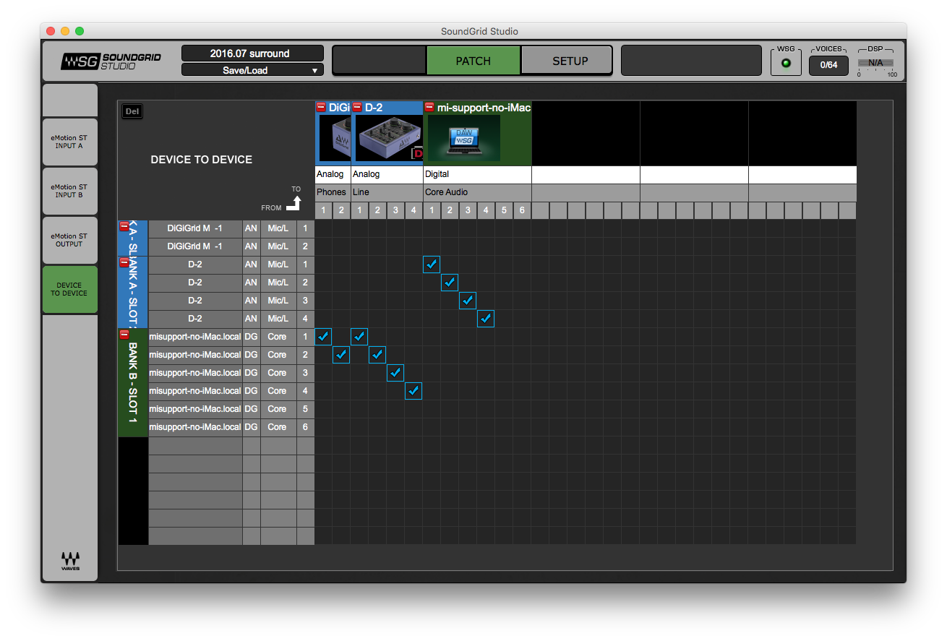The height and width of the screenshot is (641, 947).
Task: Remove the mi-support-no-iMac column via its red minus
Action: (429, 107)
